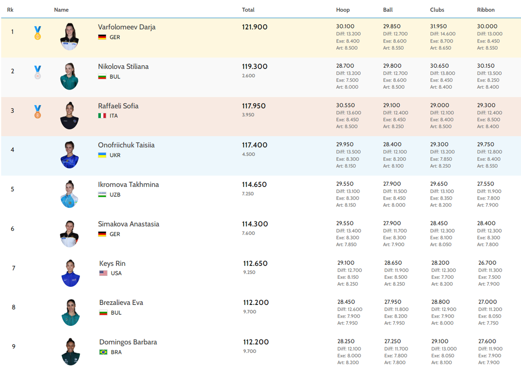This screenshot has width=521, height=373.
Task: Click the point gap 2.600 under Nikolova's total
Action: [249, 76]
